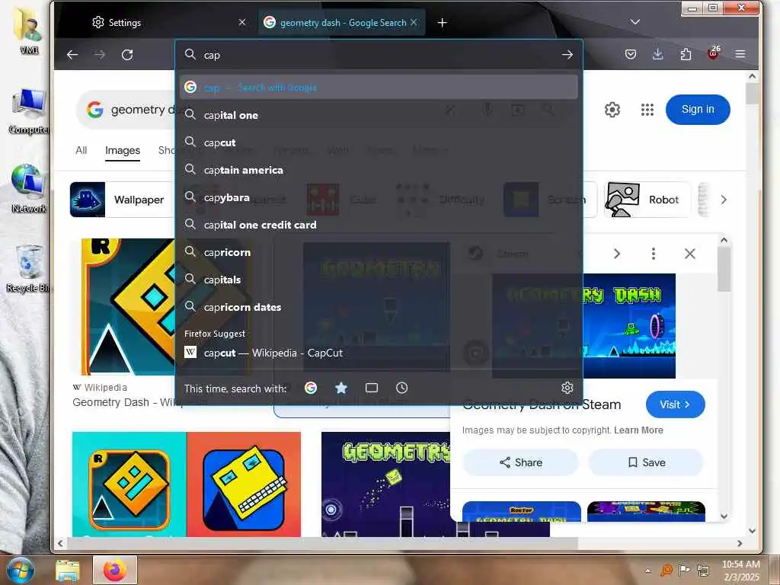Screen dimensions: 780x585
Task: Click the taskbar clock showing 10:54 AM
Action: click(x=741, y=571)
